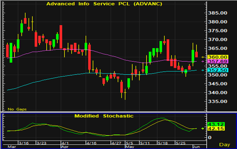The height and width of the screenshot is (149, 237).
Task: Click the 4/1 date axis label
Action: pyautogui.click(x=65, y=143)
